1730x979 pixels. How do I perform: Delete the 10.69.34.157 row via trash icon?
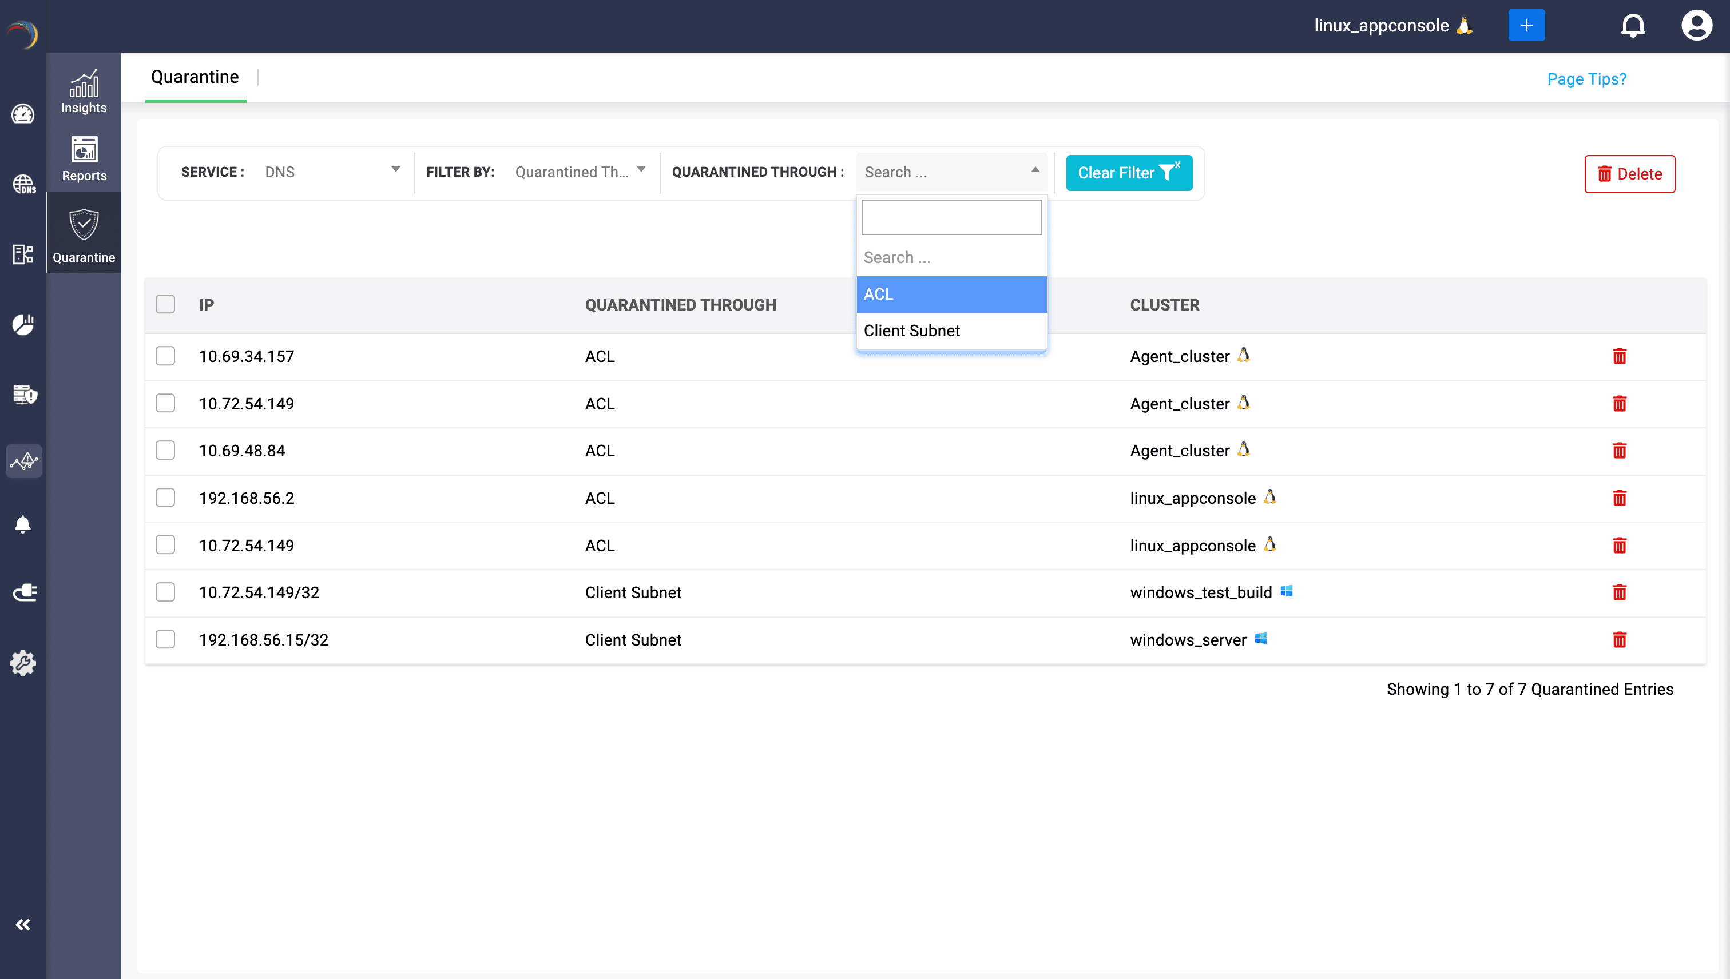(x=1619, y=356)
